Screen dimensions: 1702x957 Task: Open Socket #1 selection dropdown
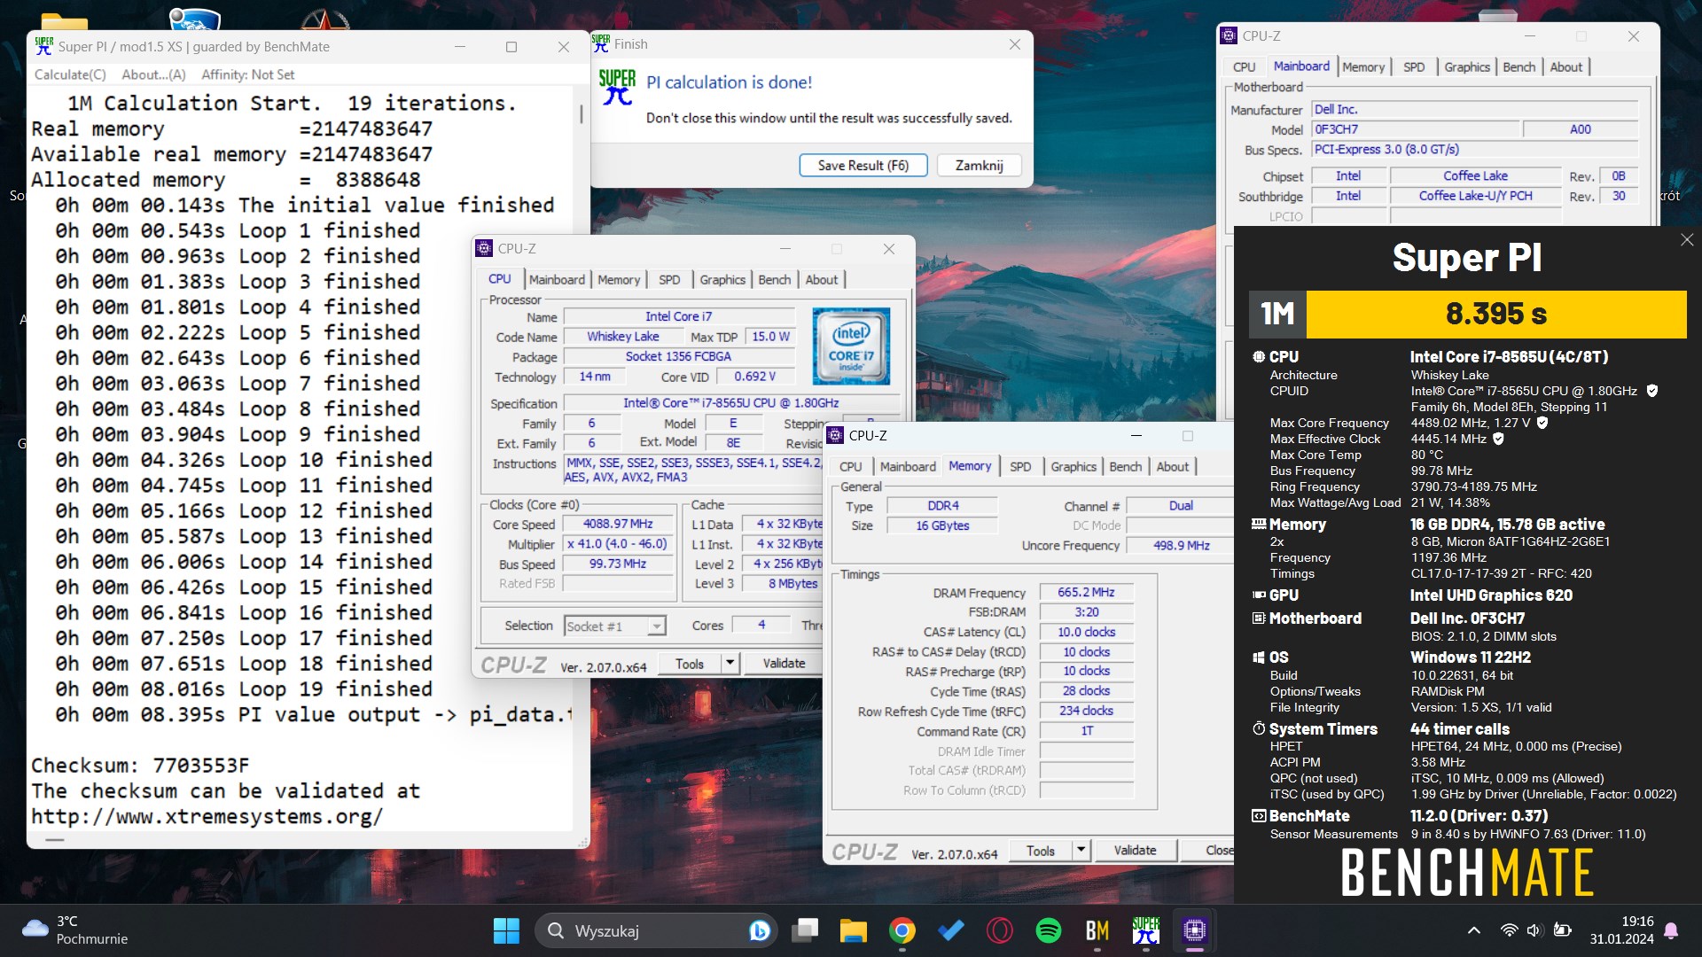pos(614,626)
